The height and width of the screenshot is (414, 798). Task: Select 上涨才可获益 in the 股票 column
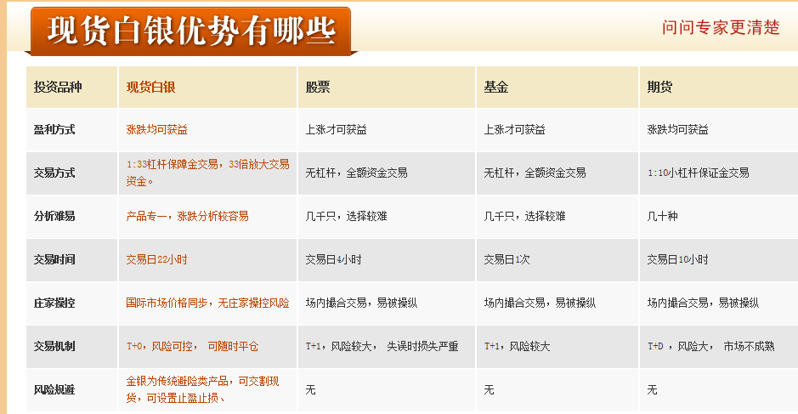click(336, 130)
